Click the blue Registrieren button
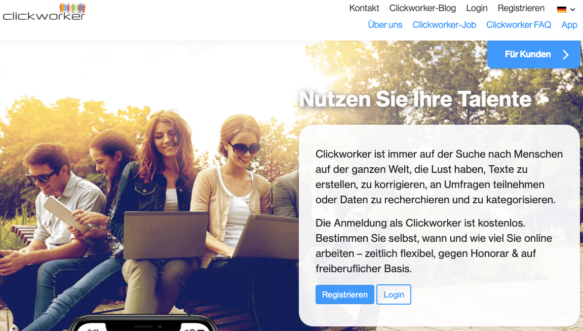Screen dimensions: 583x331 pyautogui.click(x=344, y=295)
